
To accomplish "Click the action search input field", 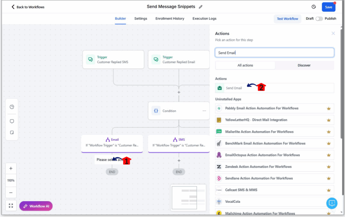I will (x=275, y=53).
